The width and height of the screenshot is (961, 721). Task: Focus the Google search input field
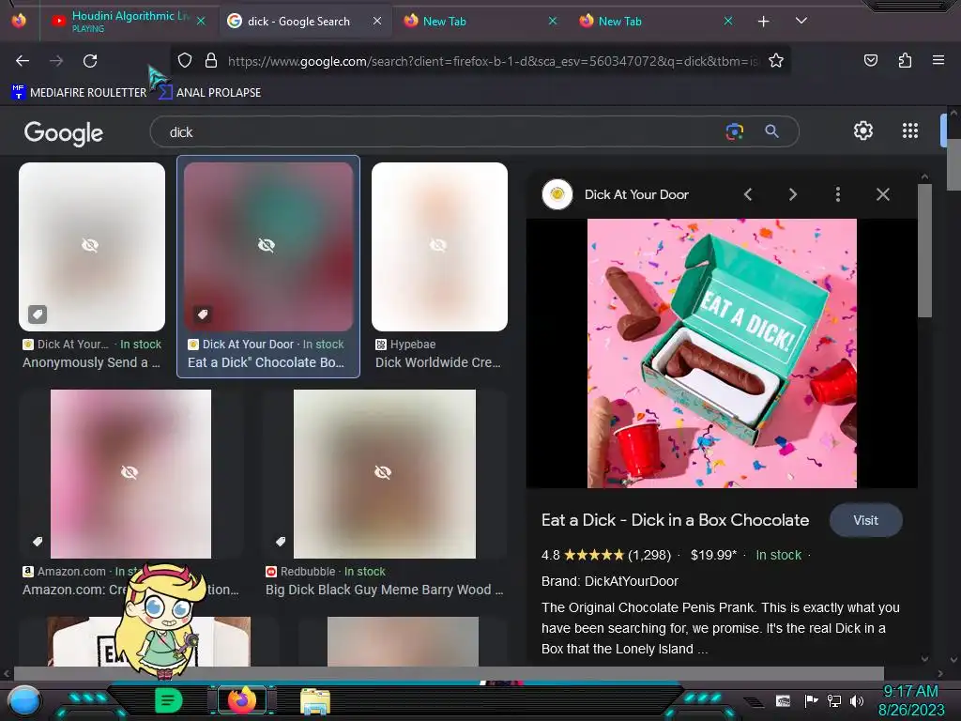click(441, 131)
